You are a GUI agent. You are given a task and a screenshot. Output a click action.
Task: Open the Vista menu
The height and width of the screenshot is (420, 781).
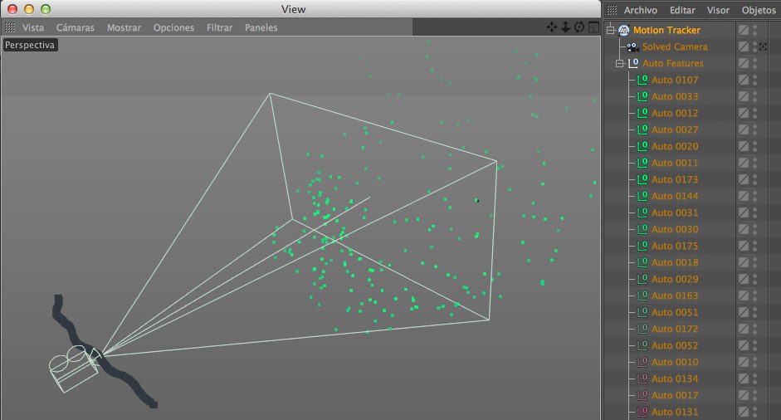pos(33,28)
